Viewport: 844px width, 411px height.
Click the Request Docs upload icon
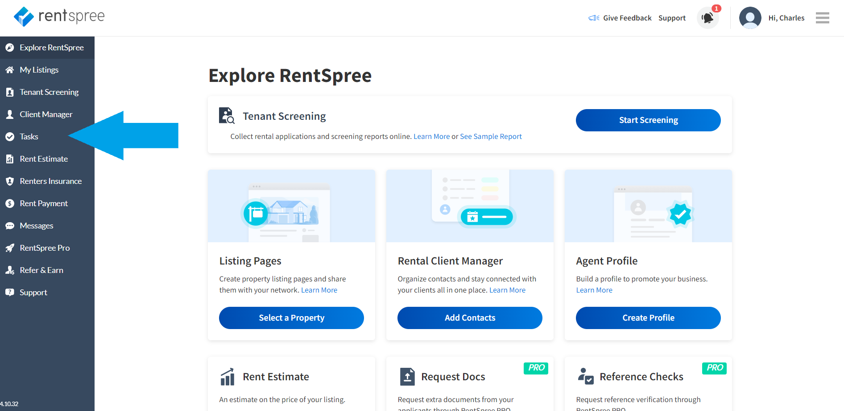coord(407,377)
